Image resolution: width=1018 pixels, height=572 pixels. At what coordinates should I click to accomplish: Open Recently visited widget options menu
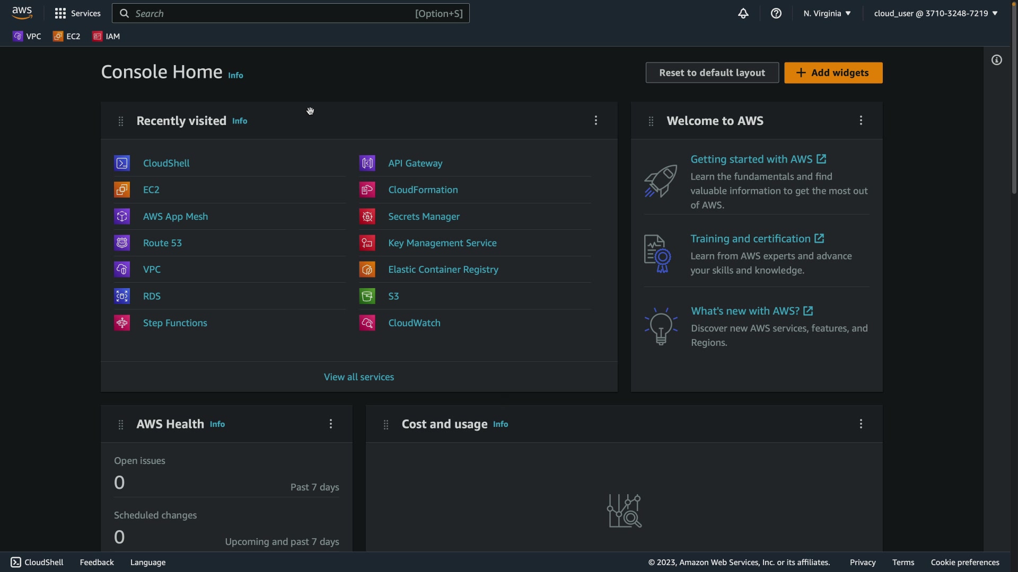596,121
